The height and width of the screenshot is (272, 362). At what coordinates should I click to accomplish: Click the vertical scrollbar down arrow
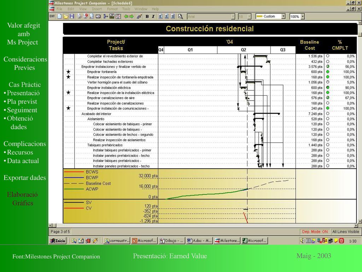coord(360,221)
